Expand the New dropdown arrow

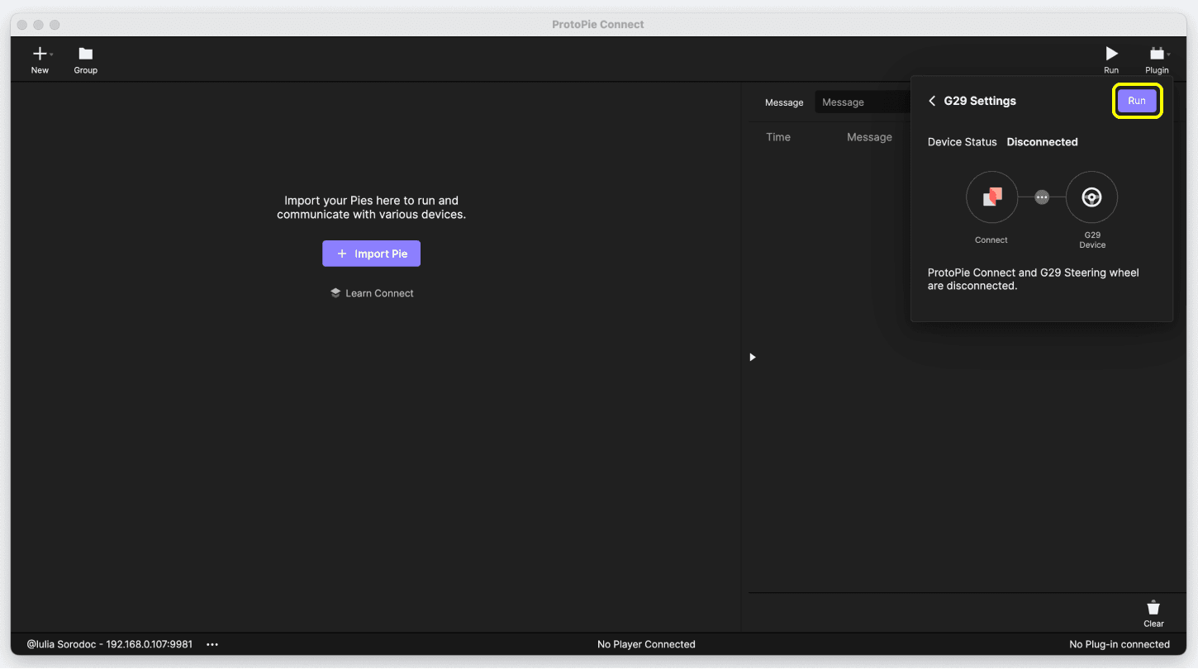click(50, 55)
